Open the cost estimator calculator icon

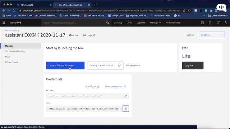210,23
